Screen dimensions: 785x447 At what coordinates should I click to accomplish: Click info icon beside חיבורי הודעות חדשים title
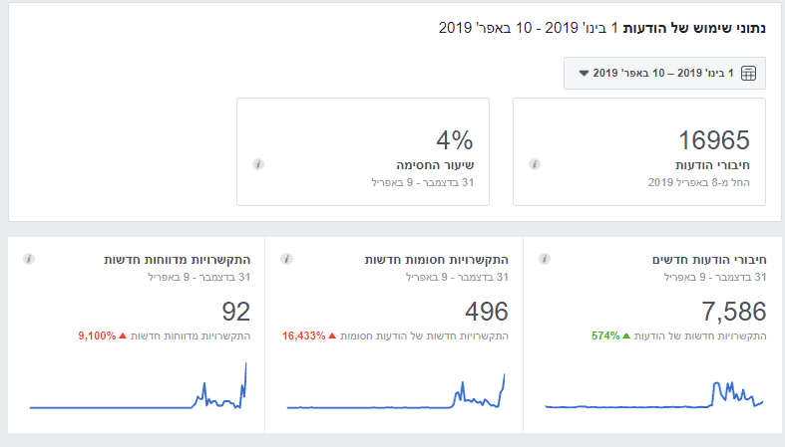[544, 259]
